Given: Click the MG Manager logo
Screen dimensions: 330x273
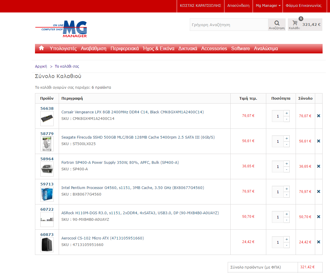Looking at the screenshot, I should tap(61, 29).
